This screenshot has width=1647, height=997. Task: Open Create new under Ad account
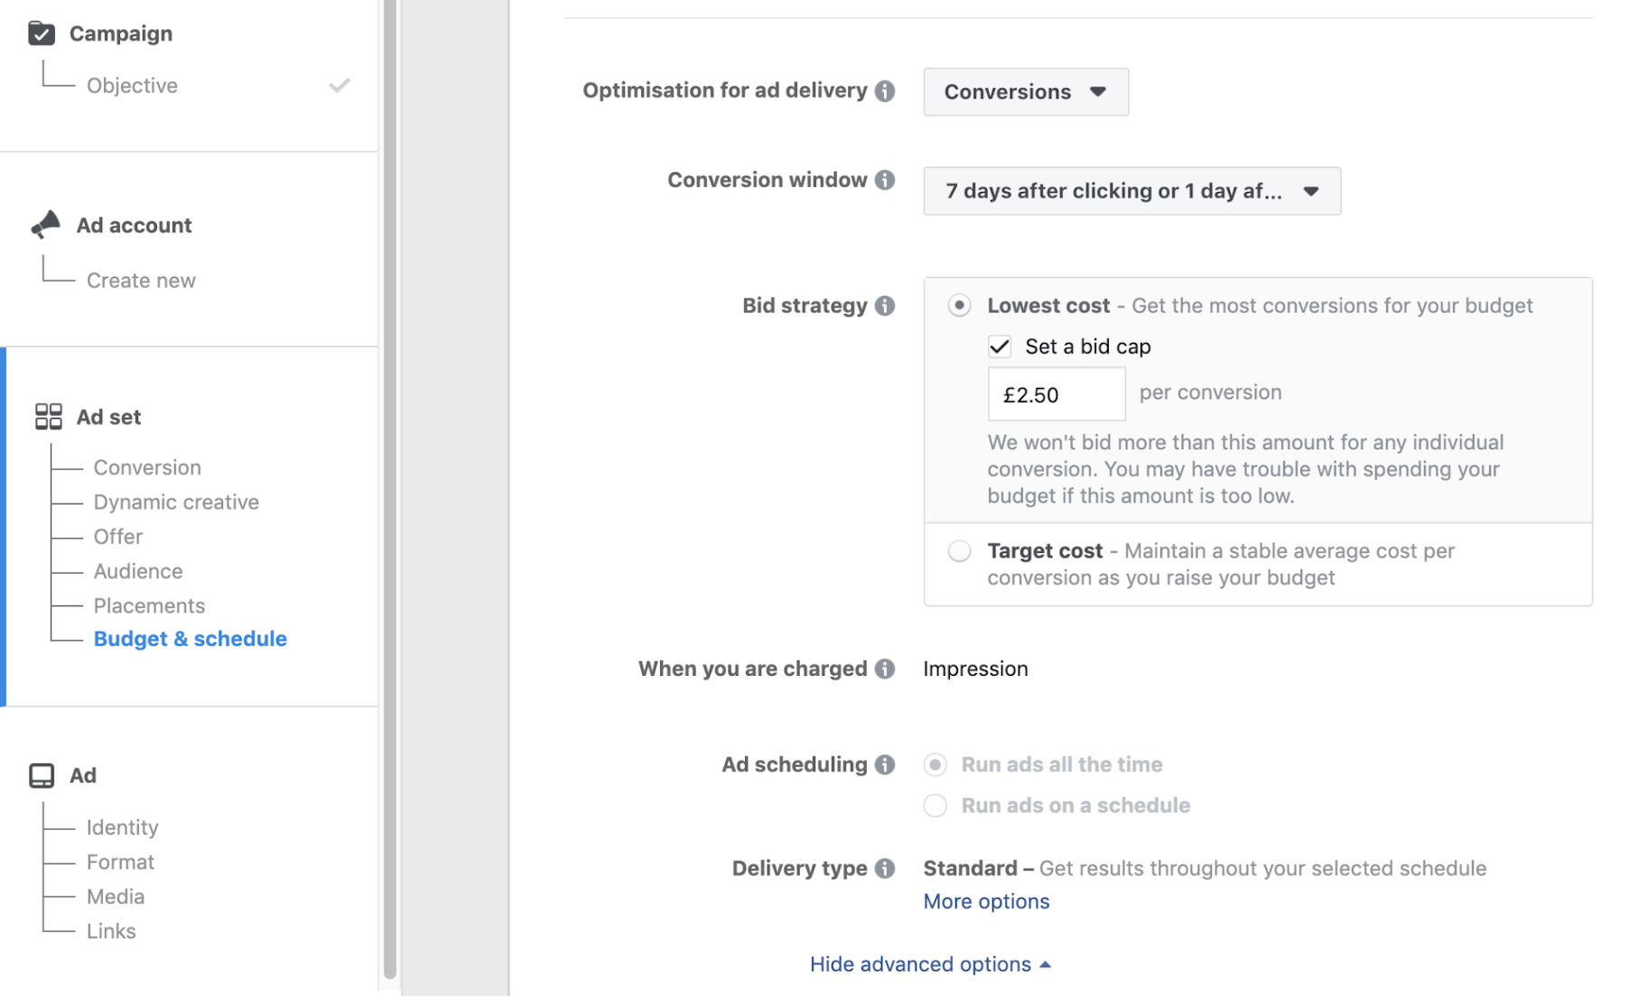point(141,281)
